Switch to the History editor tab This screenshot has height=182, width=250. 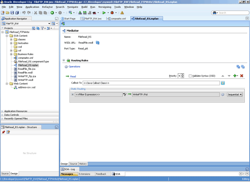pyautogui.click(x=83, y=164)
